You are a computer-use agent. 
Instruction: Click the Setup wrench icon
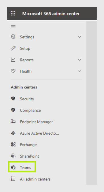coord(13,48)
